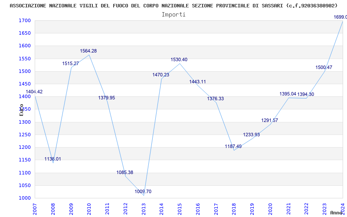The height and width of the screenshot is (217, 347).
Task: Click the 1000 y-axis tick label
Action: (x=25, y=198)
